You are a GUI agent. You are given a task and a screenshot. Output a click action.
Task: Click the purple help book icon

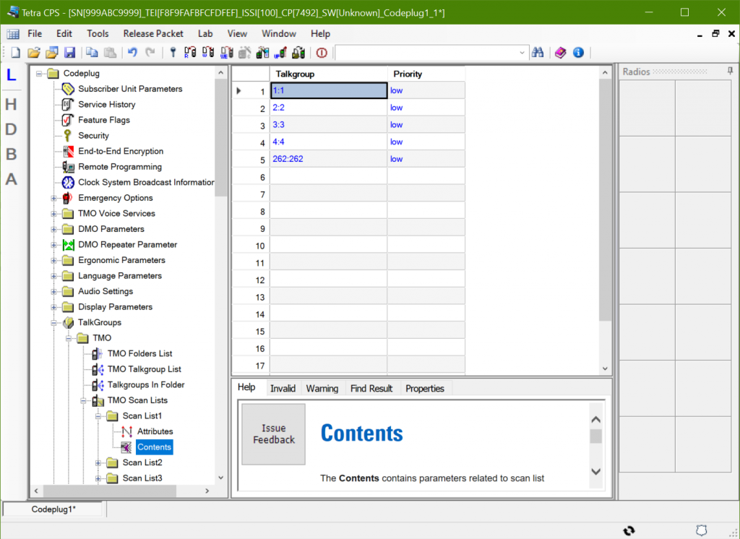561,53
